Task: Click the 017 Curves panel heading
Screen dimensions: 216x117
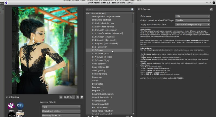Action: pos(144,9)
